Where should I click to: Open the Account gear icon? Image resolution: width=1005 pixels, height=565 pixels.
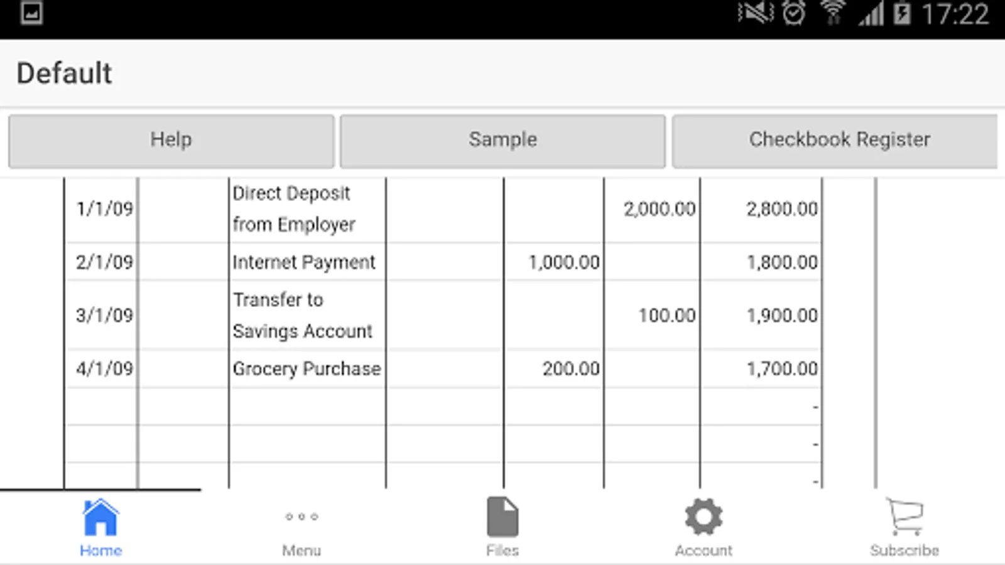[x=703, y=517]
